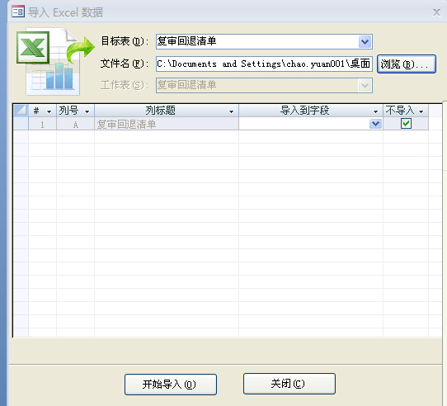Open the 导入到字段 dropdown in row 1
Image resolution: width=447 pixels, height=406 pixels.
375,124
